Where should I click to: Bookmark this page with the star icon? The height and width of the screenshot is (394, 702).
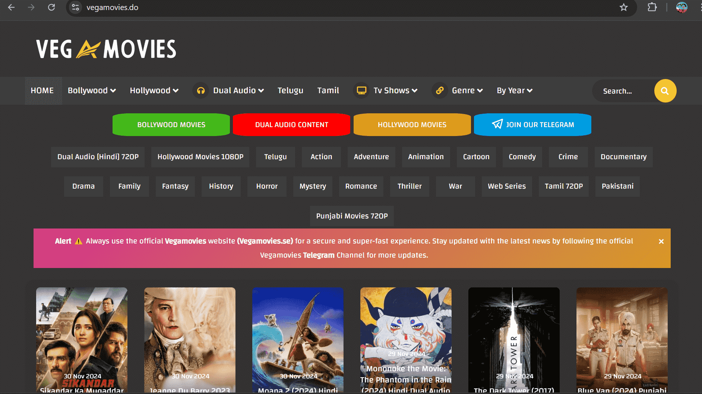click(x=624, y=7)
